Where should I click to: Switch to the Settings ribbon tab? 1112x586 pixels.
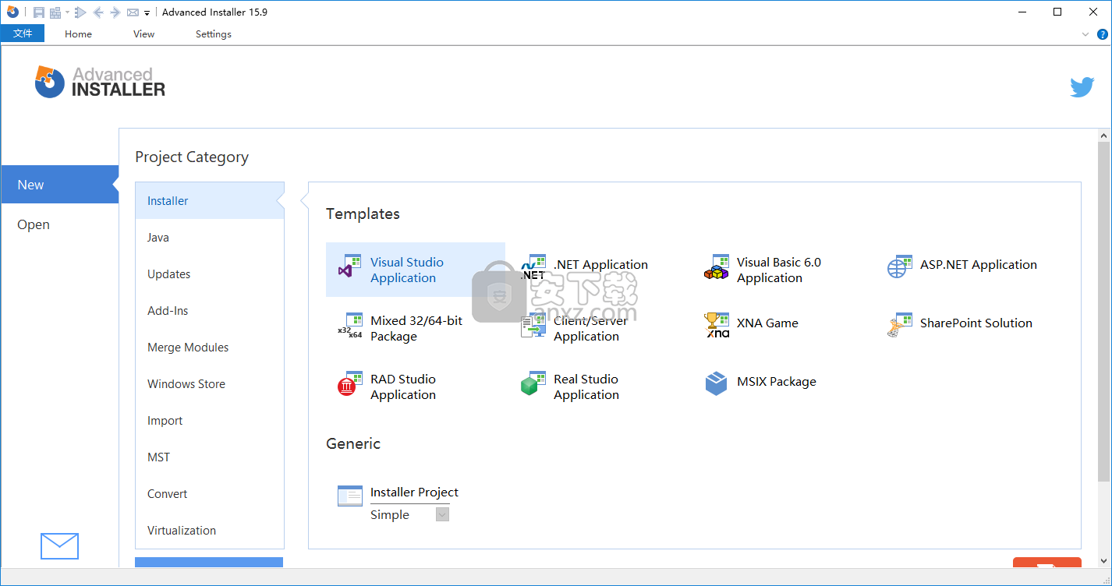click(x=214, y=34)
